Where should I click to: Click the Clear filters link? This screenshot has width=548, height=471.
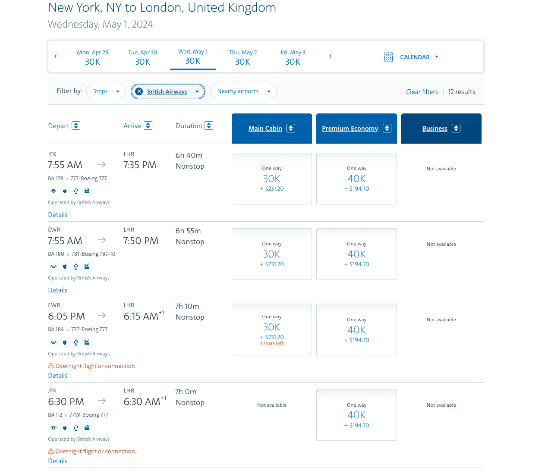pyautogui.click(x=422, y=92)
